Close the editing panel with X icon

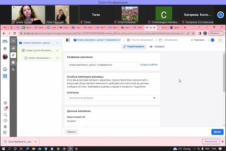click(13, 41)
